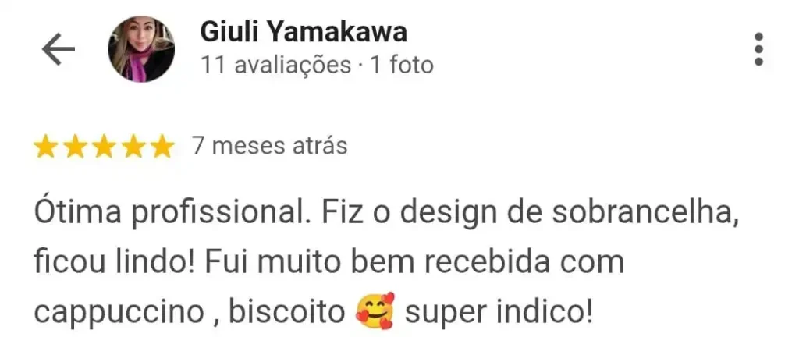This screenshot has height=362, width=799.
Task: Select the fourth yellow rating star
Action: pos(133,147)
